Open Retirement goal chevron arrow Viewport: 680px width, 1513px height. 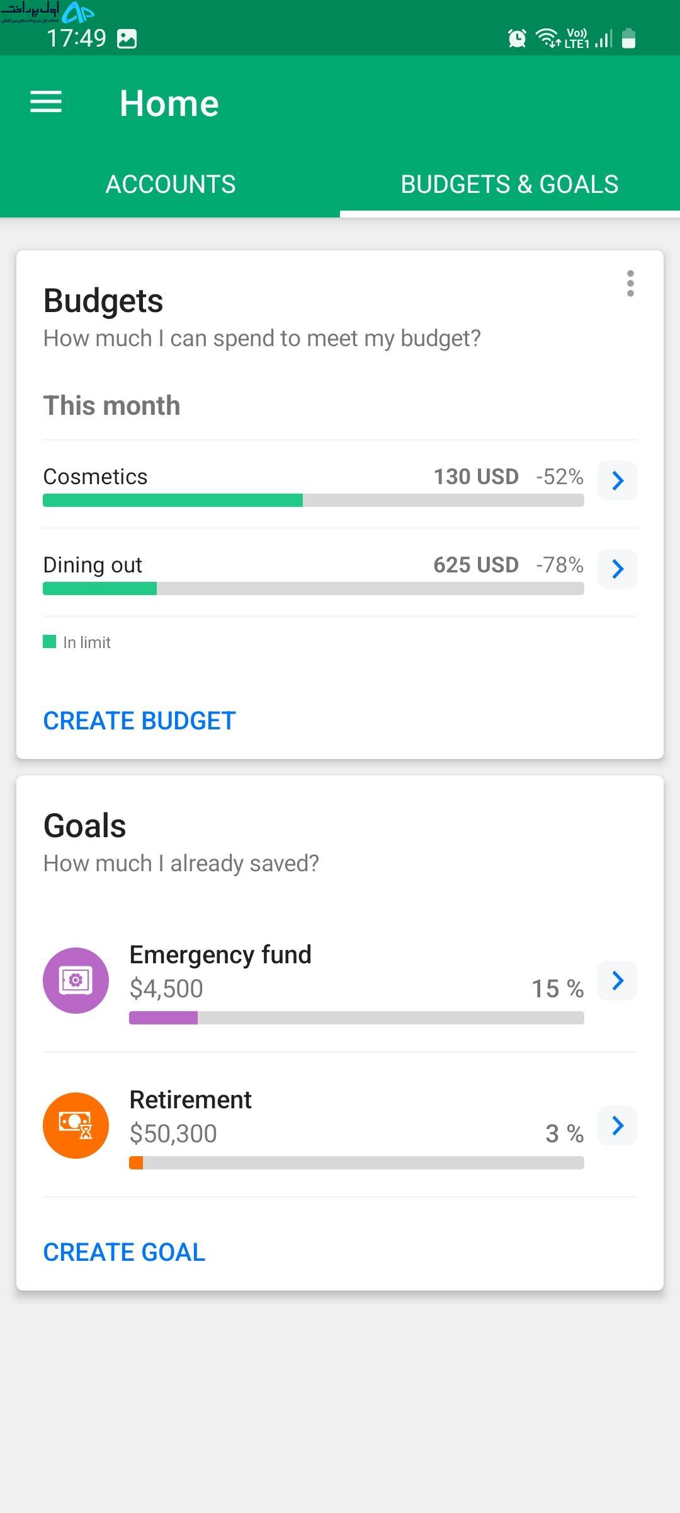pos(617,1125)
